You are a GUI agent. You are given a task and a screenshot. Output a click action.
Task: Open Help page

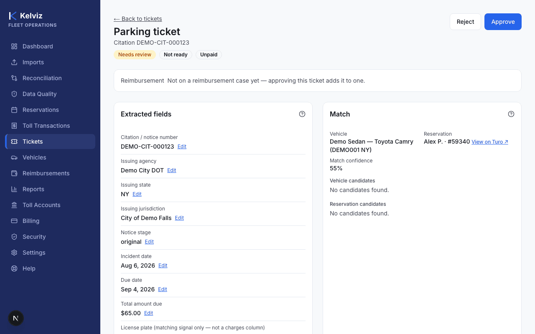pyautogui.click(x=50, y=268)
